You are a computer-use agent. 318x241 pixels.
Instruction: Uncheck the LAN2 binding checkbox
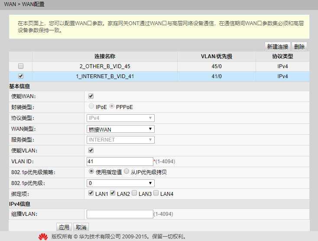tap(113, 193)
